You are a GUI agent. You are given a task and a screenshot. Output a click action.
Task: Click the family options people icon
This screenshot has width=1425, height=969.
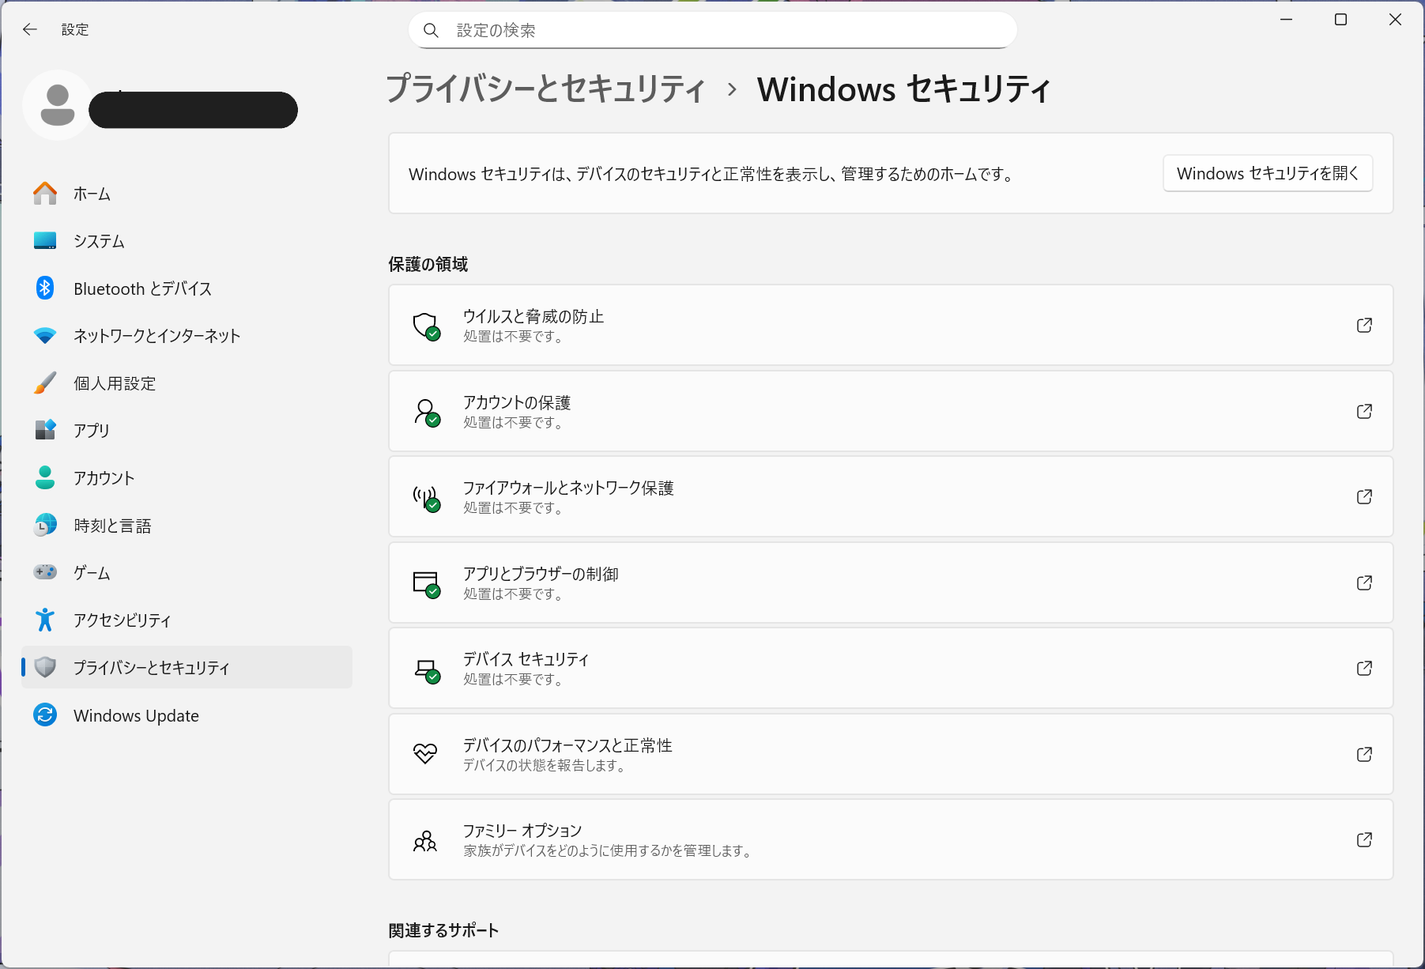tap(425, 840)
